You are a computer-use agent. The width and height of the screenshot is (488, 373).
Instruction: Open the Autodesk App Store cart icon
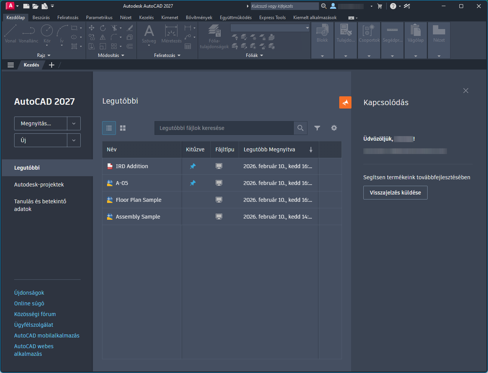coord(380,6)
